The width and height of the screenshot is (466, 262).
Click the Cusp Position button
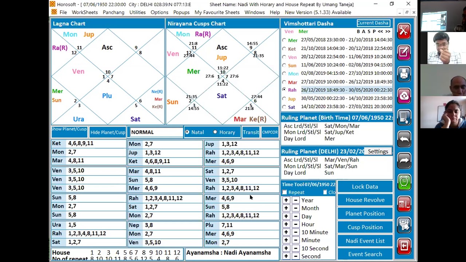pyautogui.click(x=365, y=227)
